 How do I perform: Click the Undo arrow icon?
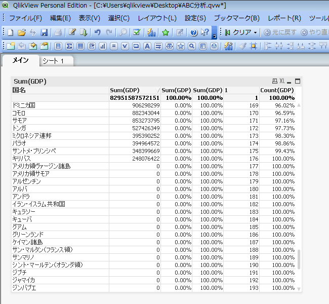tap(97, 32)
